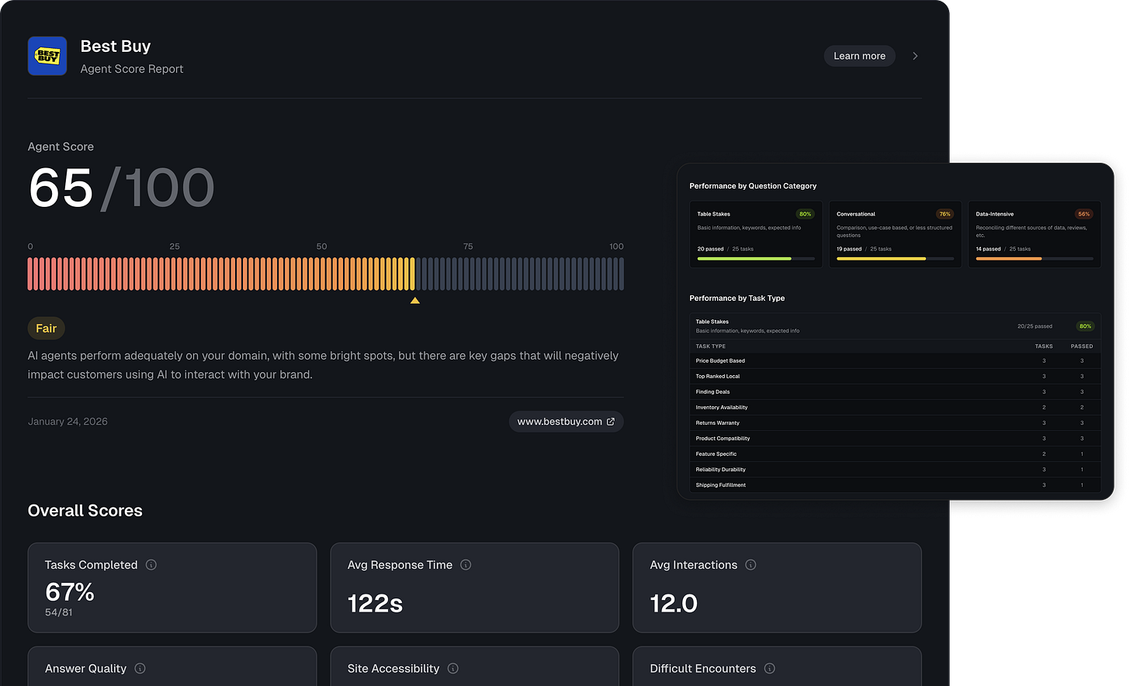Viewport: 1130px width, 686px height.
Task: Click the 20/25 passed text
Action: click(x=1035, y=326)
